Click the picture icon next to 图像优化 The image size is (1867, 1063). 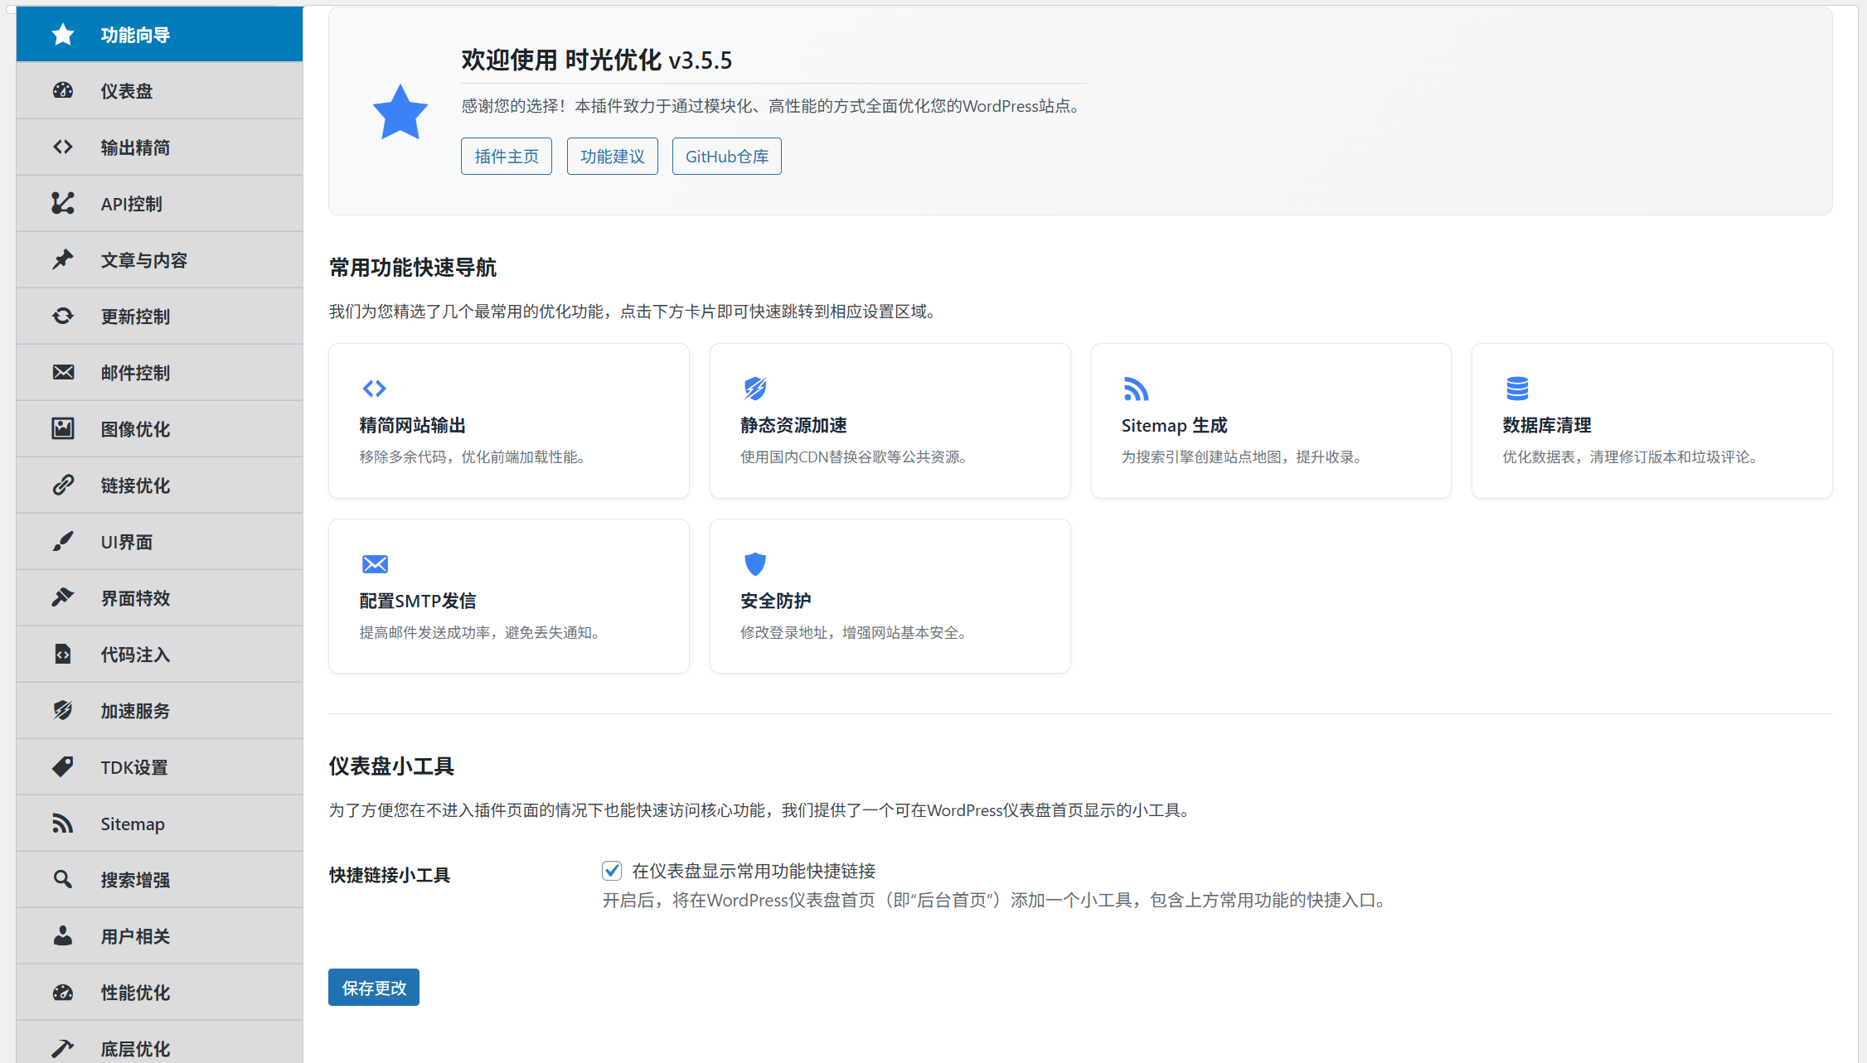click(63, 429)
